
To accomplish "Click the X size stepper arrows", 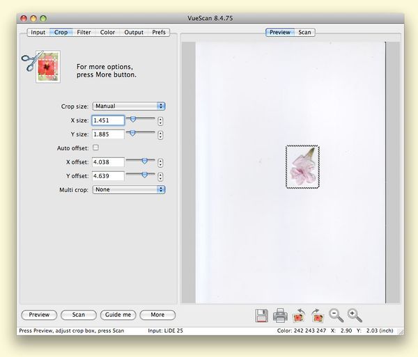I will pos(161,120).
